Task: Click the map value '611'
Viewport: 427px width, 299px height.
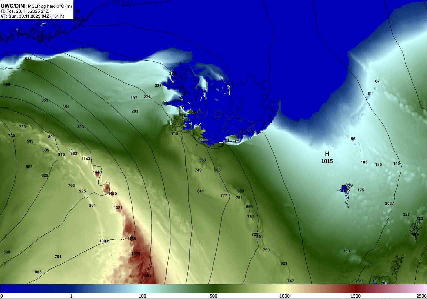Action: [361, 281]
